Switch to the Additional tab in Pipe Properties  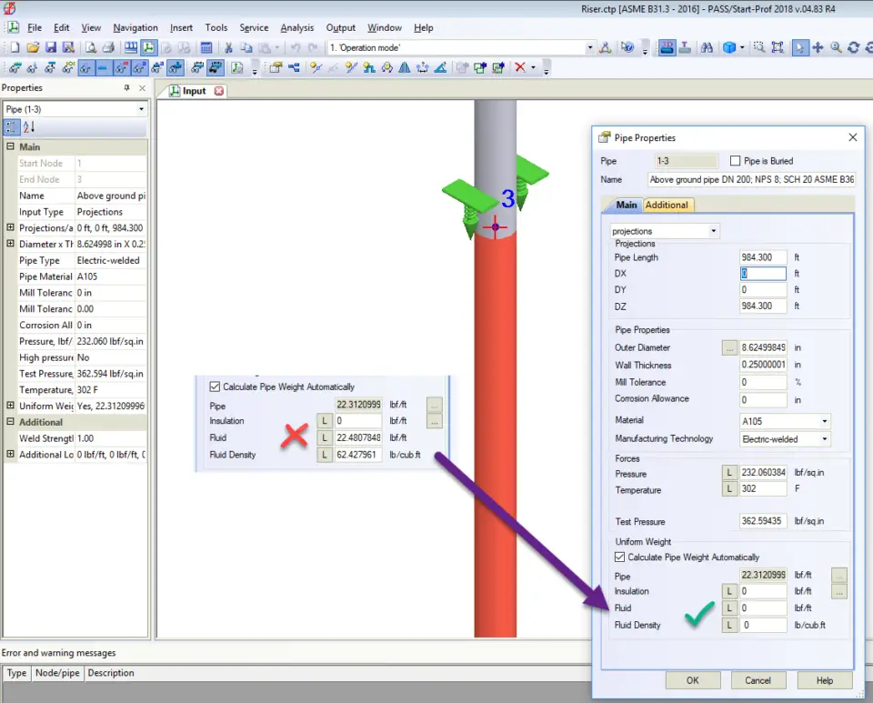[x=667, y=204]
